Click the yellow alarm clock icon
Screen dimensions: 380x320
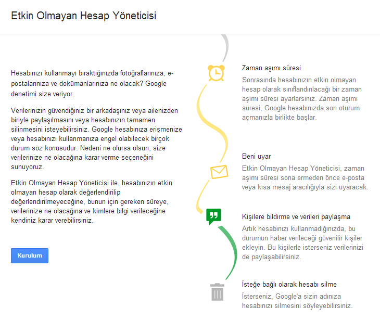point(216,73)
